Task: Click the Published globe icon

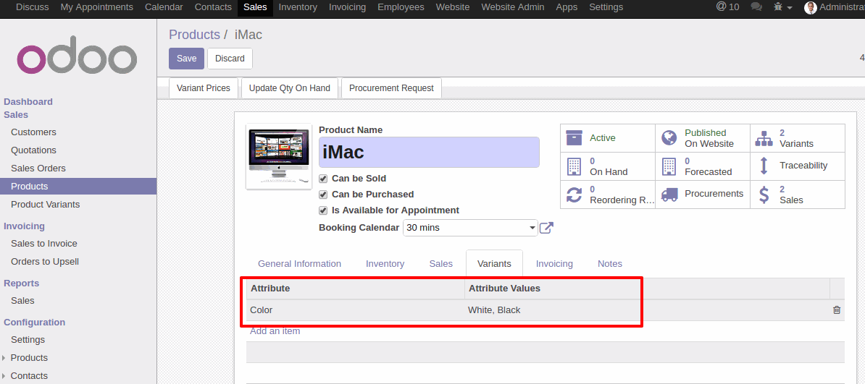Action: [669, 137]
